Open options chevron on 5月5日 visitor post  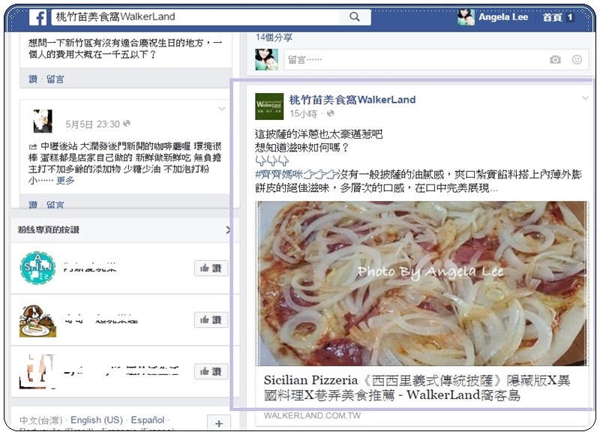point(222,109)
